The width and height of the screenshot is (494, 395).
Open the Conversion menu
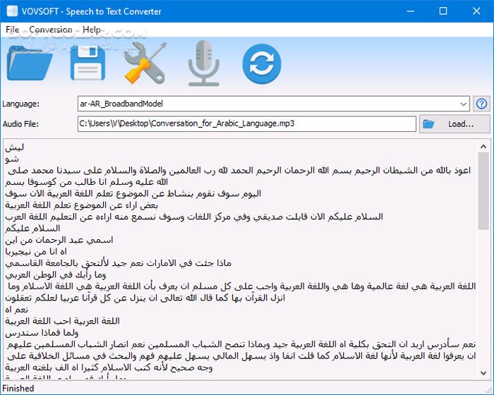[x=51, y=30]
